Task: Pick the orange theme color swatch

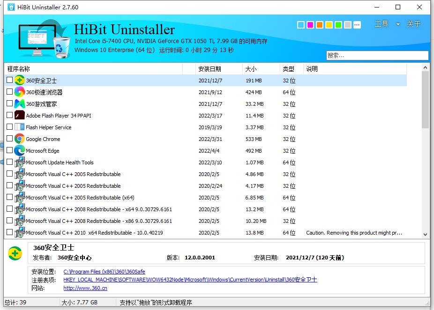Action: 320,25
